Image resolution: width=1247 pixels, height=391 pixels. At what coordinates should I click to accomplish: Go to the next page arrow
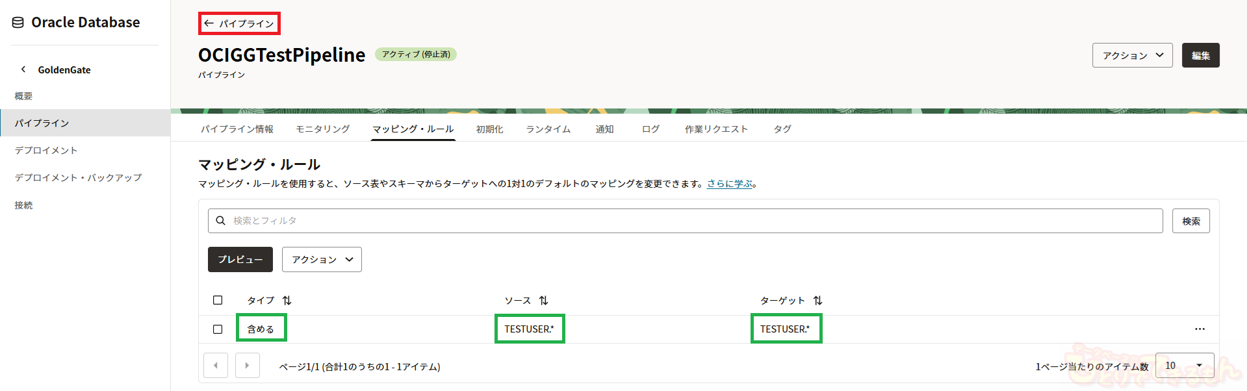click(247, 366)
